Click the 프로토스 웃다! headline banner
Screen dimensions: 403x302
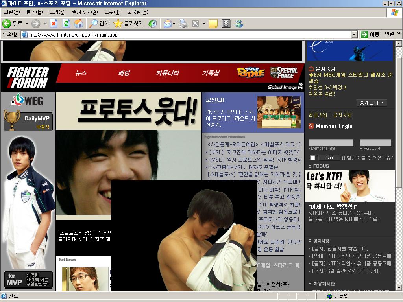(129, 111)
